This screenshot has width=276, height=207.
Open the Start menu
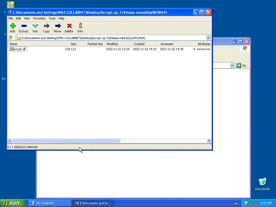[13, 203]
